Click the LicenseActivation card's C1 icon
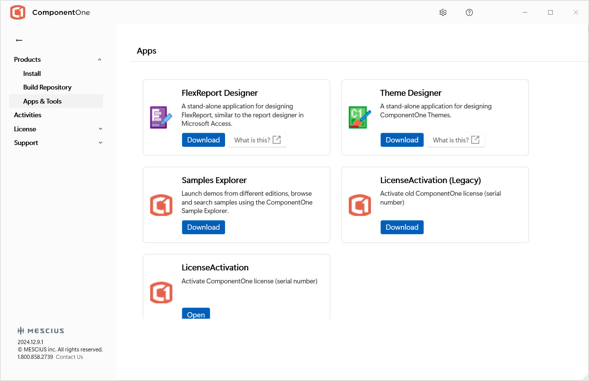The width and height of the screenshot is (589, 381). click(161, 292)
